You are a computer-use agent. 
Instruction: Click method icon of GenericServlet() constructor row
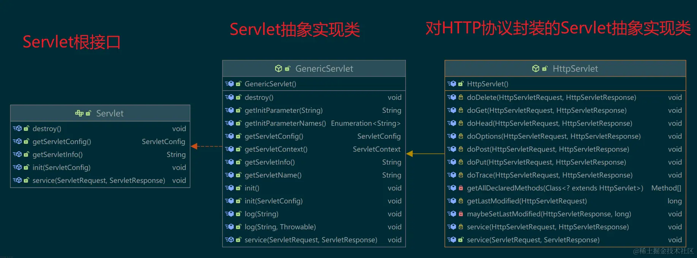pyautogui.click(x=230, y=84)
